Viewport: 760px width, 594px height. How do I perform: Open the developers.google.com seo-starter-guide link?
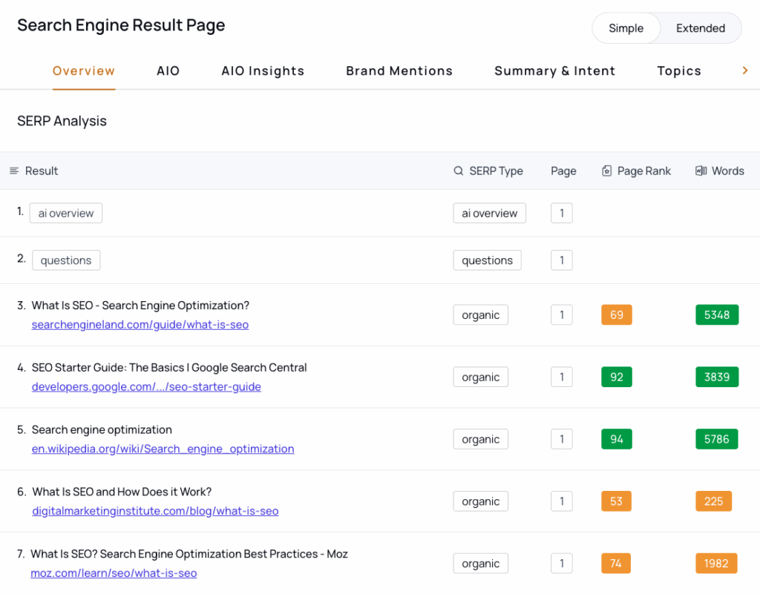point(146,387)
